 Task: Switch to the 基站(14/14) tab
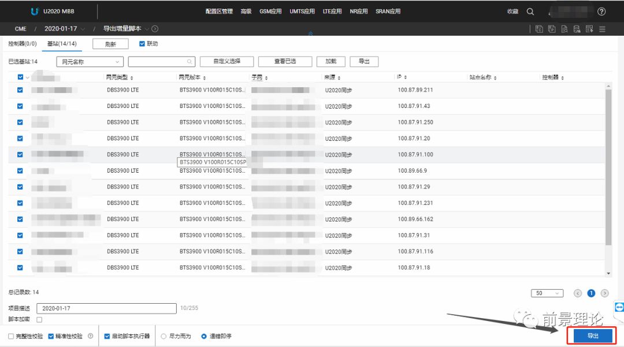coord(62,44)
